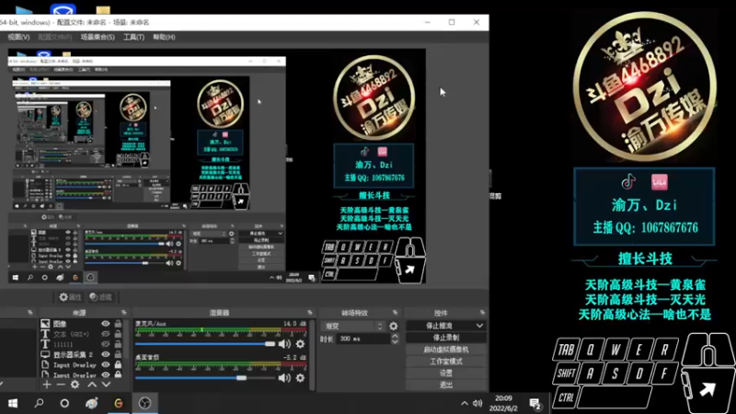Move selected source down

(x=106, y=385)
